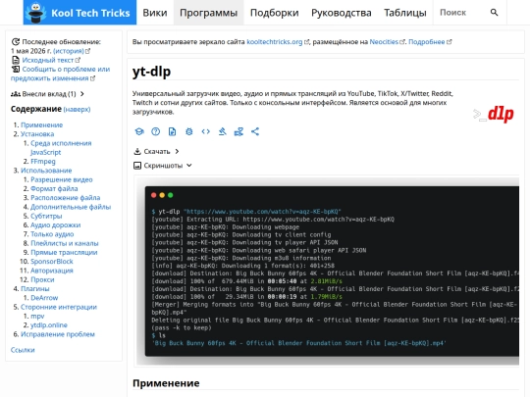Open the source code brackets icon

point(205,131)
